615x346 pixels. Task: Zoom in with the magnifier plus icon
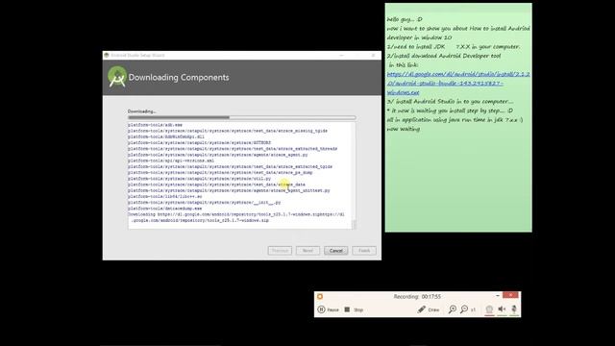(x=453, y=309)
